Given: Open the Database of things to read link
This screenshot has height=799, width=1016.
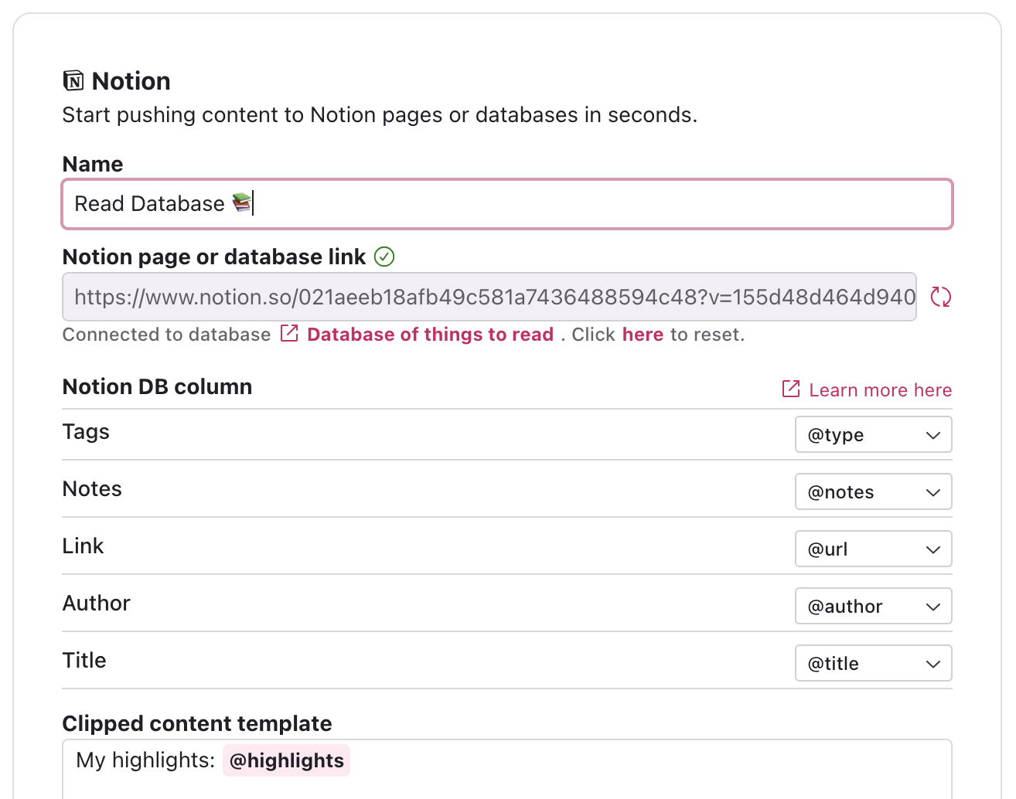Looking at the screenshot, I should point(431,335).
